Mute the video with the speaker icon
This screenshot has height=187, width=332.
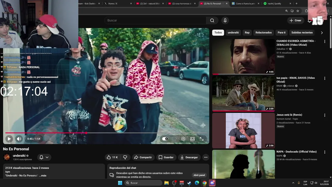point(19,139)
